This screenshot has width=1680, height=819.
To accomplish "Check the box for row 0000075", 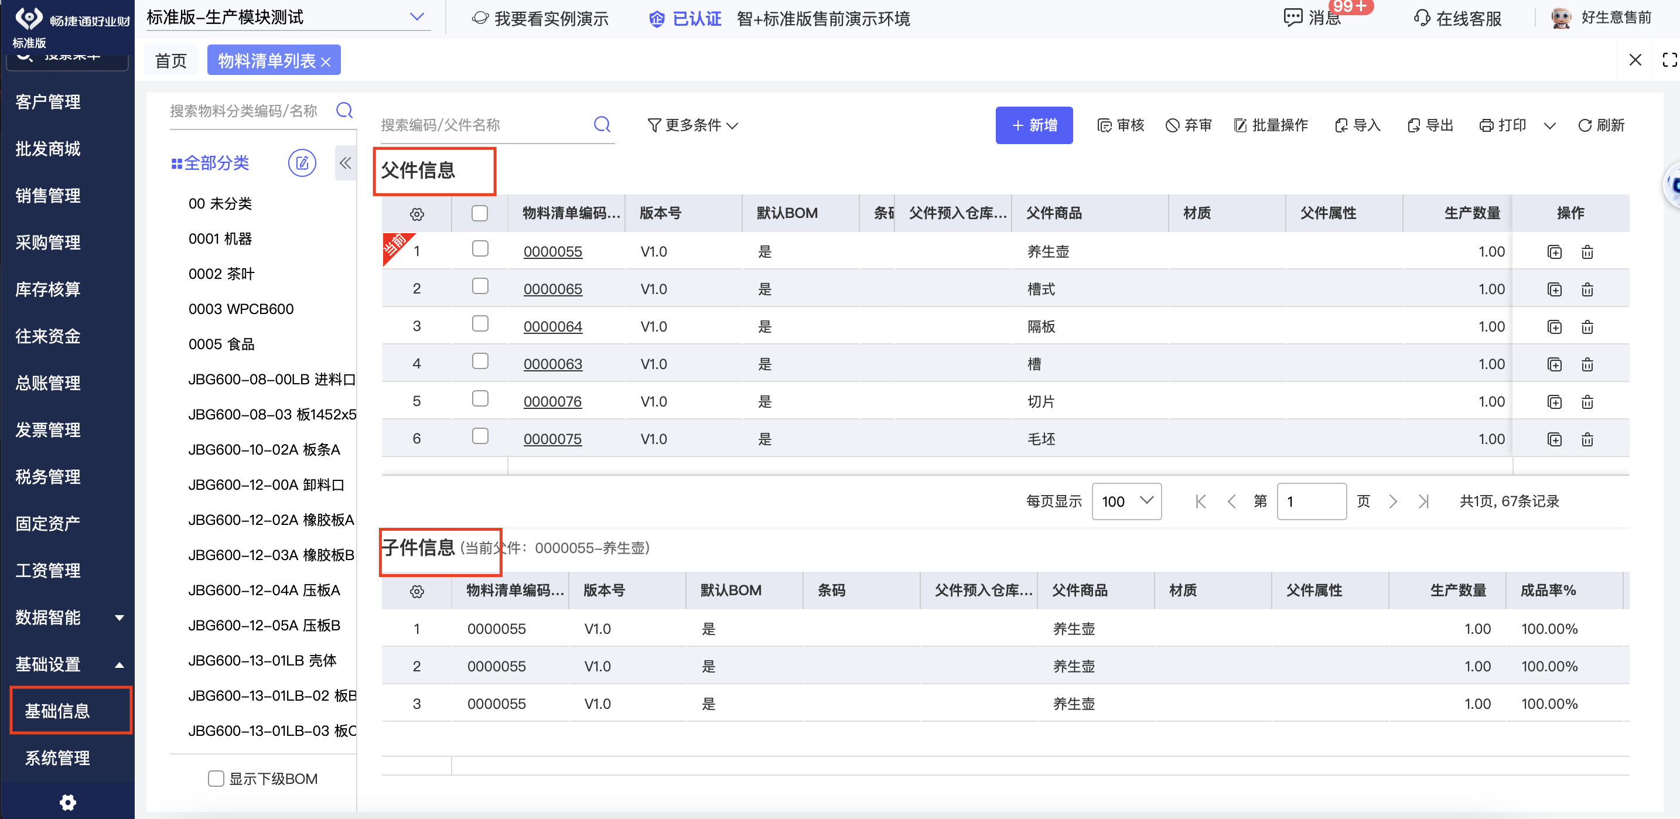I will pos(480,436).
